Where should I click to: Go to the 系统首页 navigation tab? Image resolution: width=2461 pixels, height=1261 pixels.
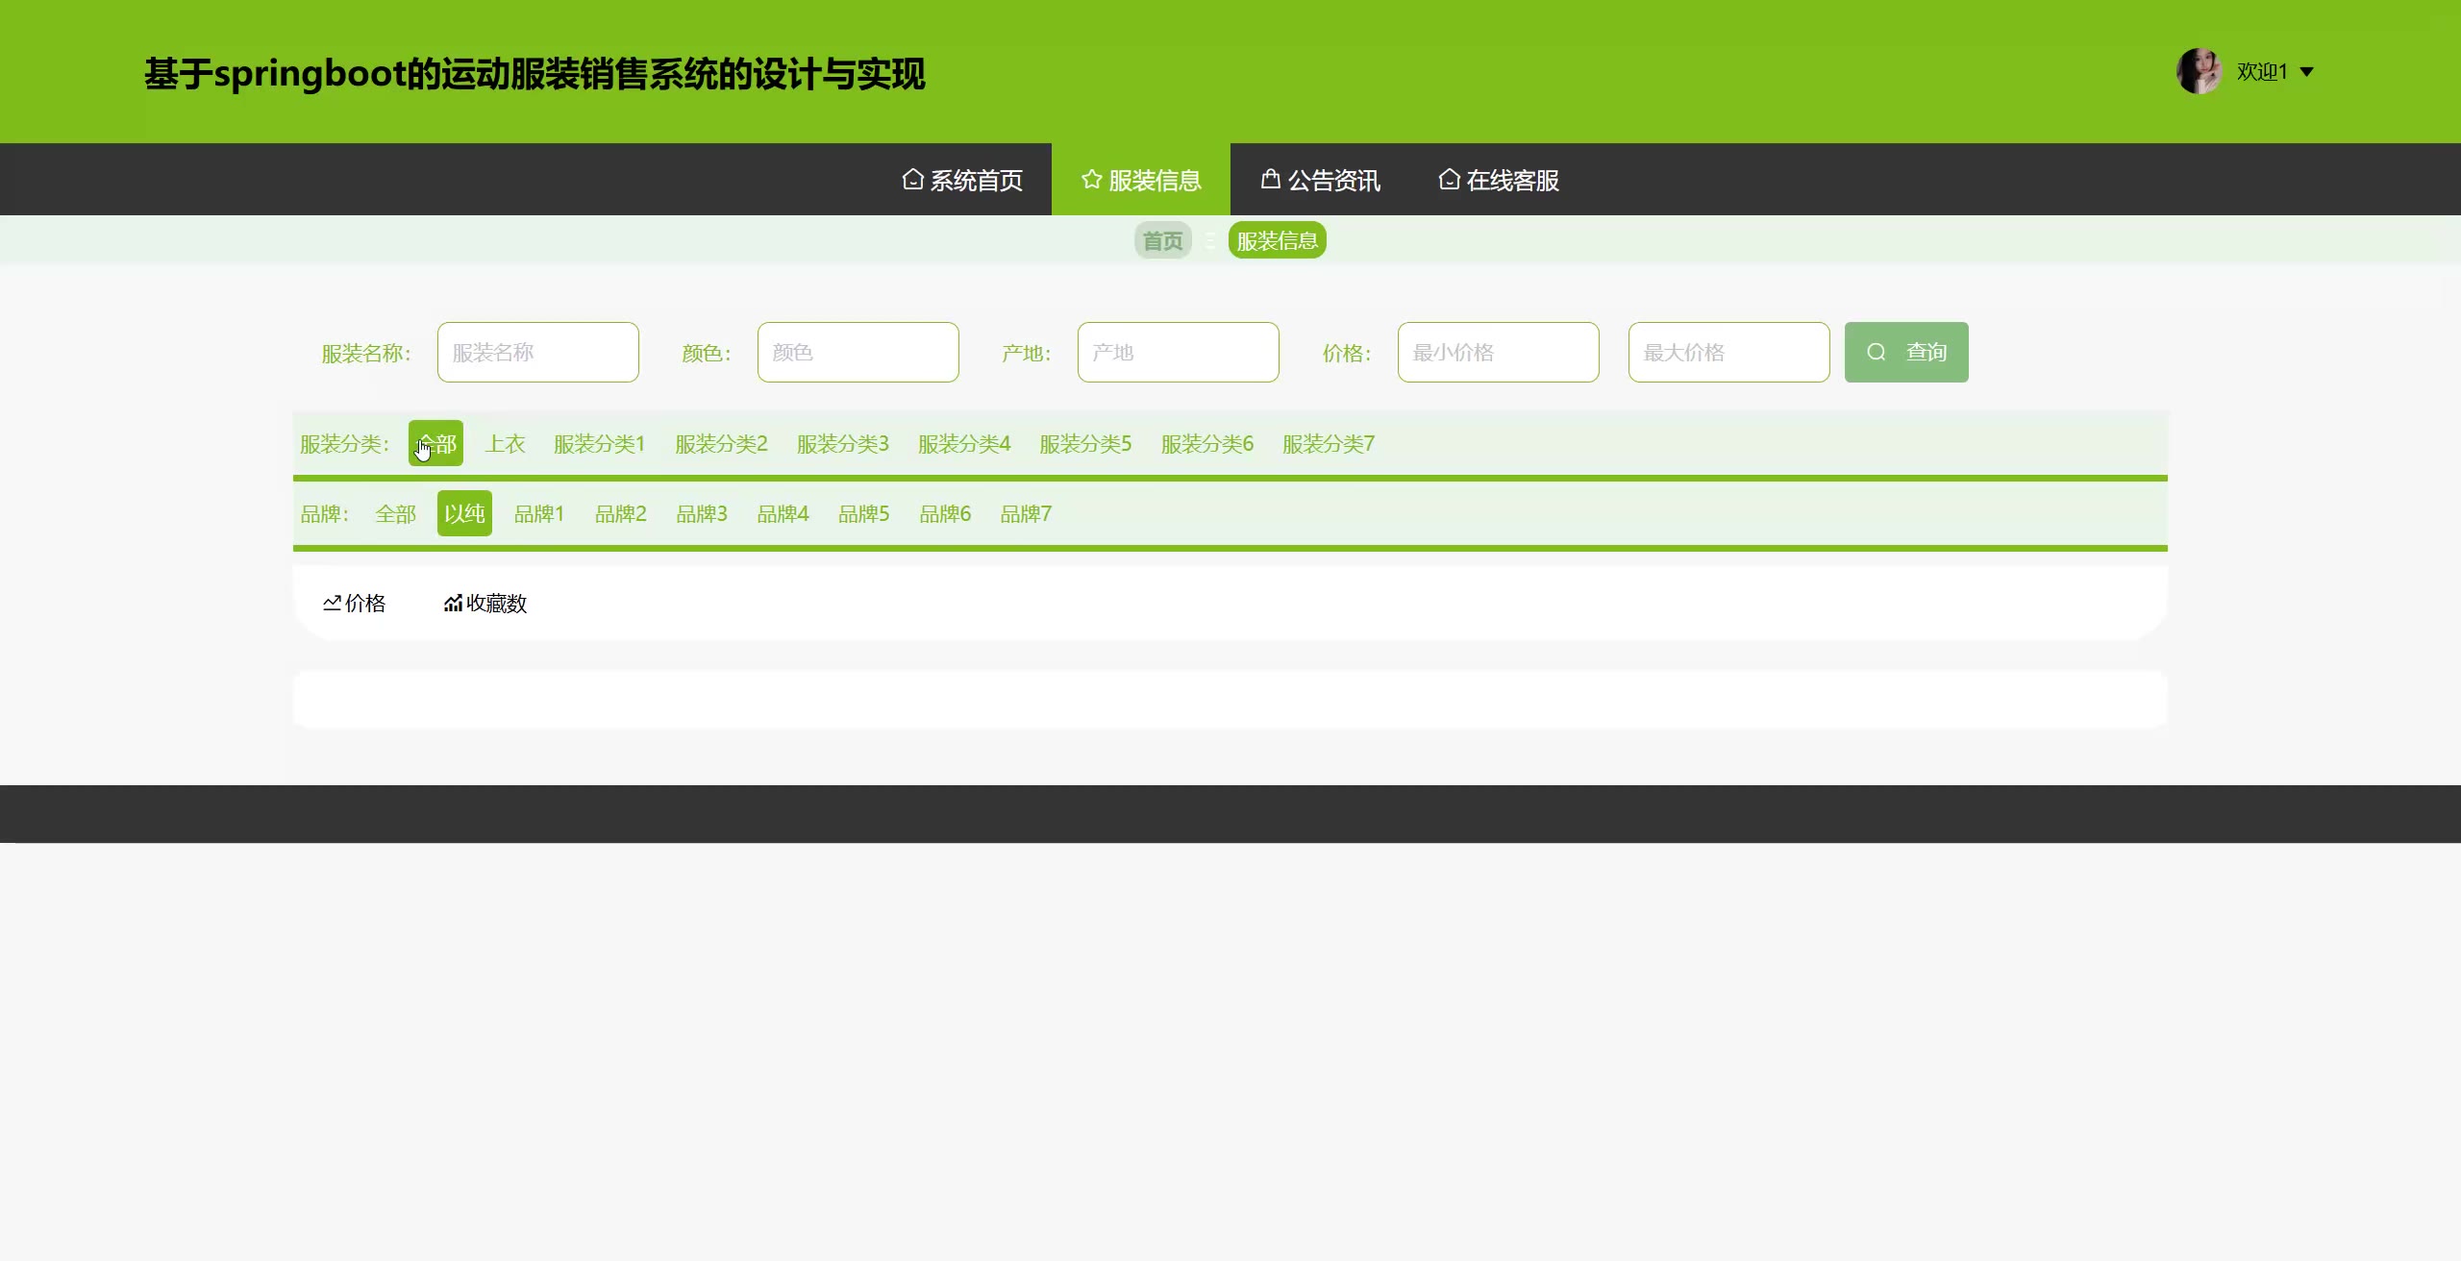pyautogui.click(x=976, y=181)
